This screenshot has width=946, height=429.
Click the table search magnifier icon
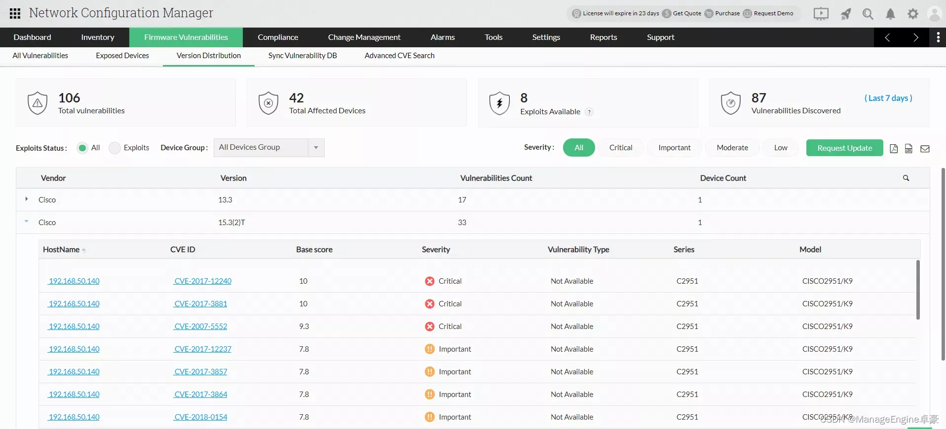coord(906,178)
